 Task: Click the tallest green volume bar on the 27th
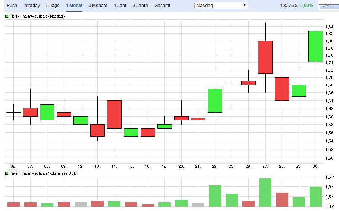[265, 192]
